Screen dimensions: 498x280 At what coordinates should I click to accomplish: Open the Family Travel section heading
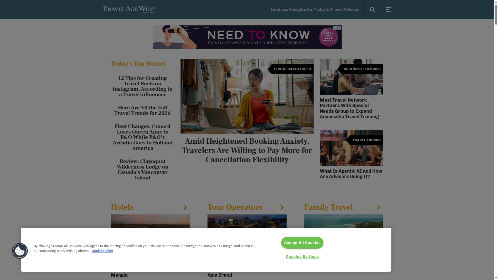[x=328, y=207]
